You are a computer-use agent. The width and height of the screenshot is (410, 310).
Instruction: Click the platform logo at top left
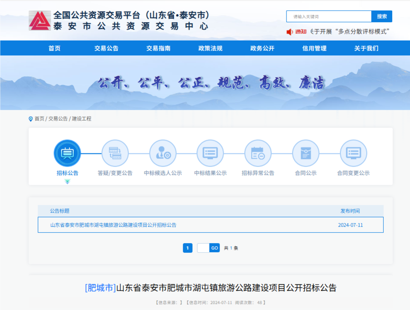pyautogui.click(x=40, y=20)
